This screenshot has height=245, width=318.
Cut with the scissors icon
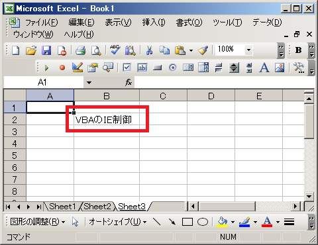coord(150,50)
